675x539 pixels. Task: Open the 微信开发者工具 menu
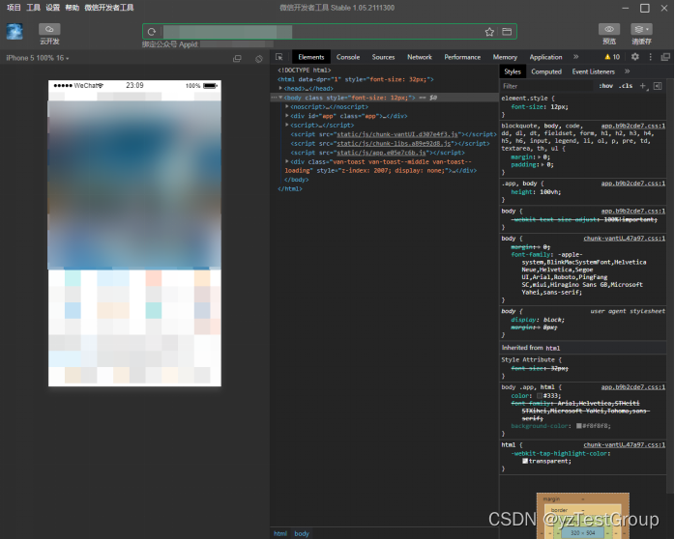coord(109,8)
